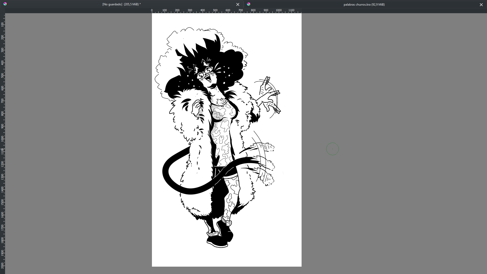
Task: Click the character's open laughing mouth
Action: (x=208, y=78)
